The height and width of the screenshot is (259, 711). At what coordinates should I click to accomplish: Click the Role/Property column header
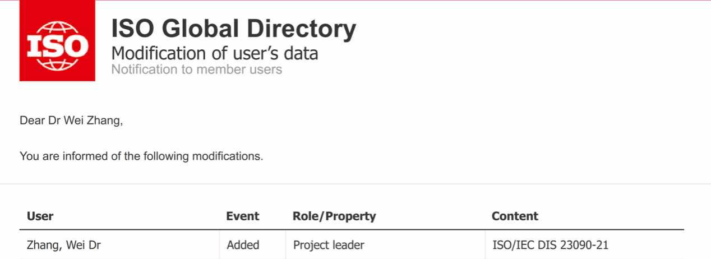[x=334, y=216]
